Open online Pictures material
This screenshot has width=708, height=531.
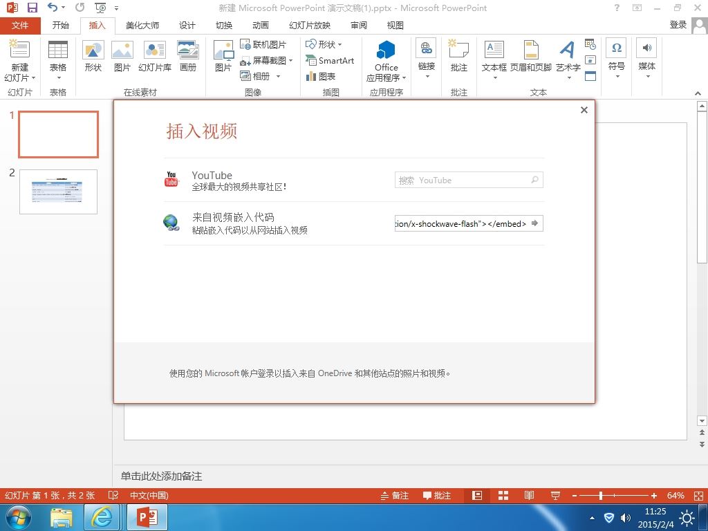click(x=122, y=56)
